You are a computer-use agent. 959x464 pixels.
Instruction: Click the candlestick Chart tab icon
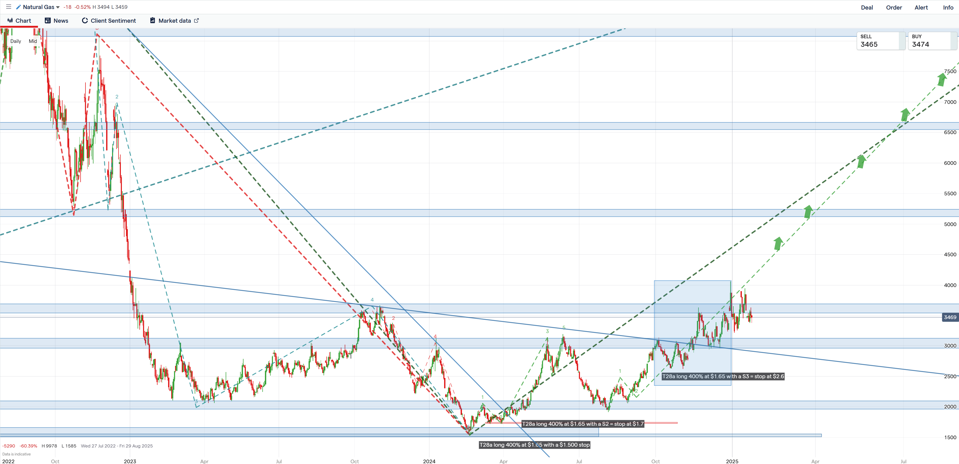[x=10, y=20]
